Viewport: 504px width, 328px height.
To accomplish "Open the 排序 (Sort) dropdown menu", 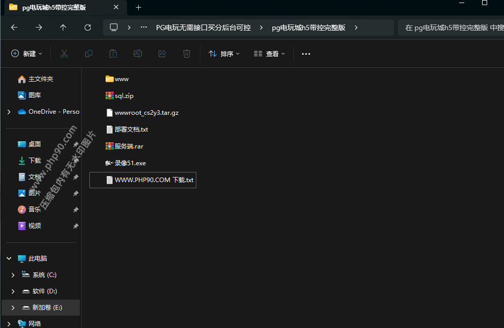I will point(224,54).
